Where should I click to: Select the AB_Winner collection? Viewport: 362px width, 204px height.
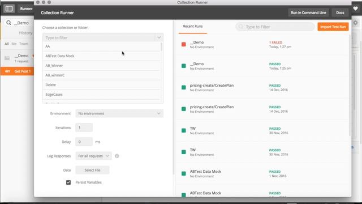click(102, 66)
